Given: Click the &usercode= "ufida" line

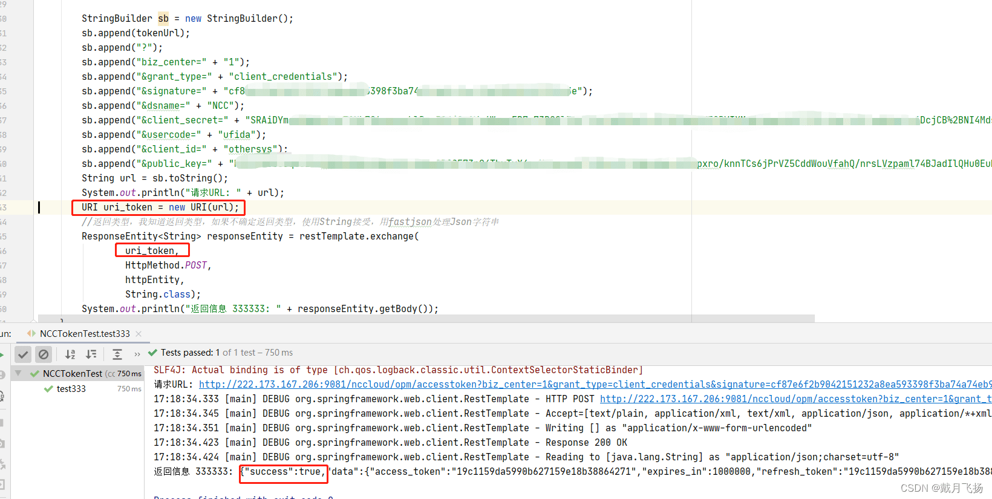Looking at the screenshot, I should (x=174, y=135).
